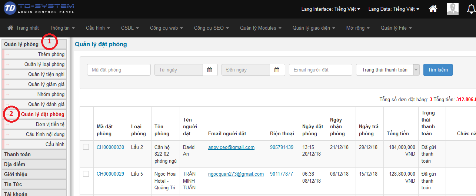476x196 pixels.
Task: Click calendar icon next to Đến ngày
Action: tap(277, 70)
